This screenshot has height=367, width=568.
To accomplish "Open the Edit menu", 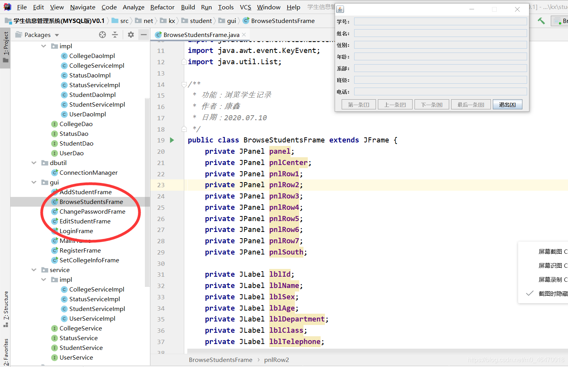I will point(39,7).
